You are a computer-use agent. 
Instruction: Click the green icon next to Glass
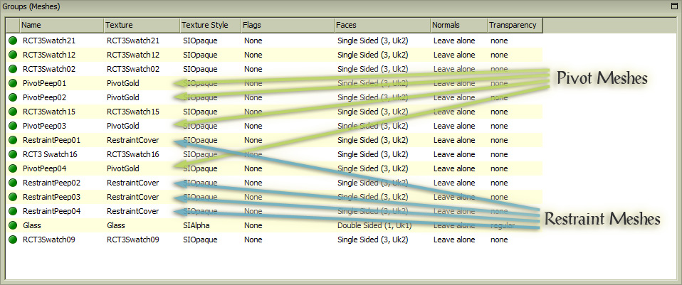pos(13,225)
